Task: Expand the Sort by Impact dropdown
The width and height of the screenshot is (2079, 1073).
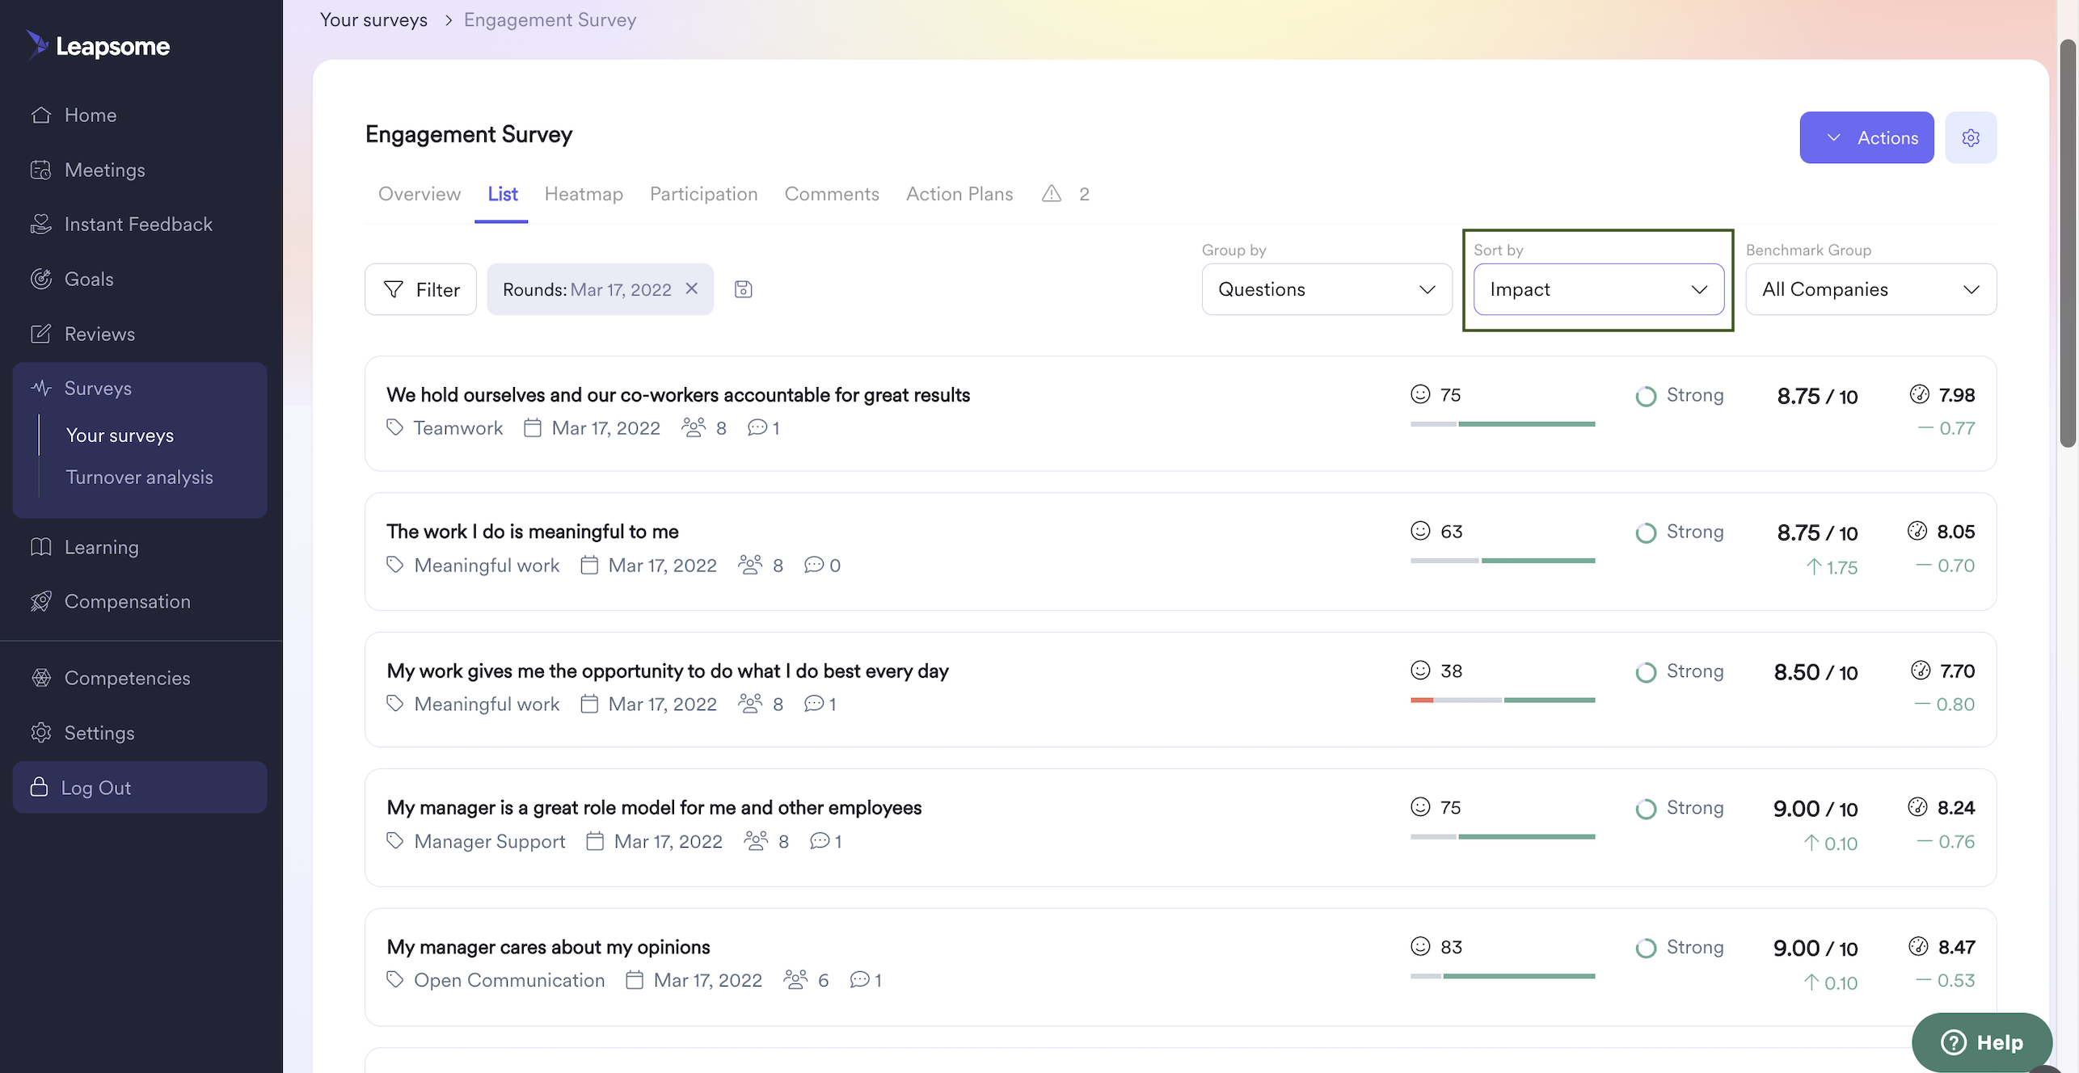Action: (1597, 289)
